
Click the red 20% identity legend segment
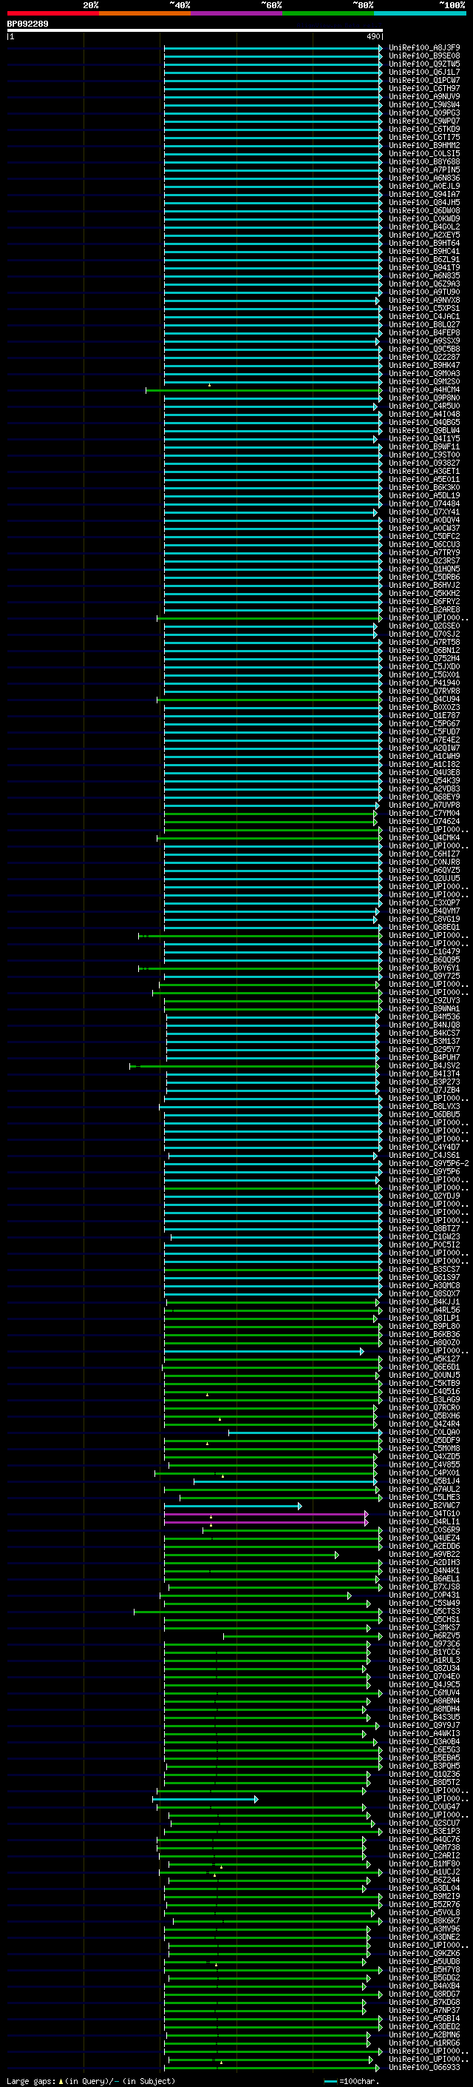tap(52, 13)
